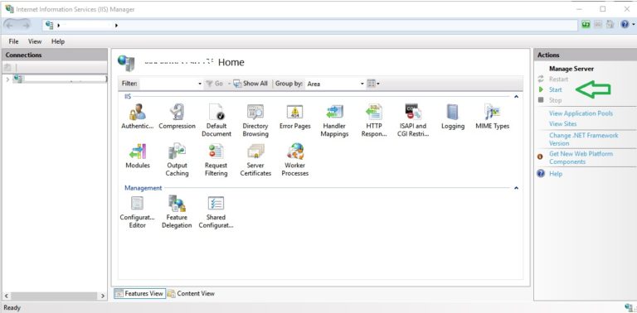Click scroll right arrow in Connections pane
Image resolution: width=637 pixels, height=313 pixels.
pyautogui.click(x=103, y=296)
